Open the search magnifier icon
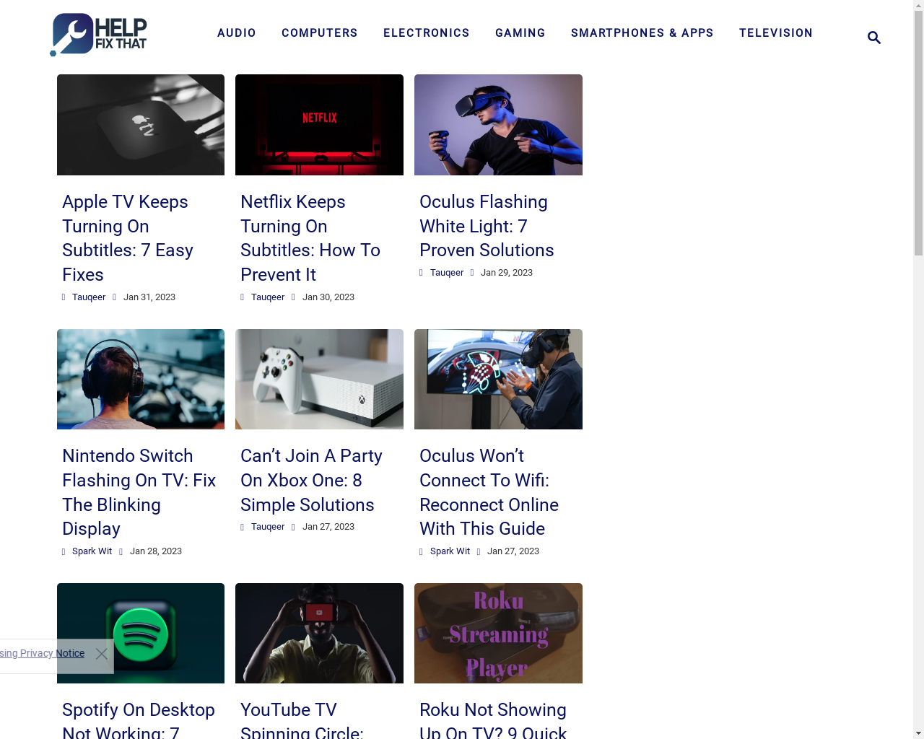This screenshot has height=739, width=924. click(874, 38)
